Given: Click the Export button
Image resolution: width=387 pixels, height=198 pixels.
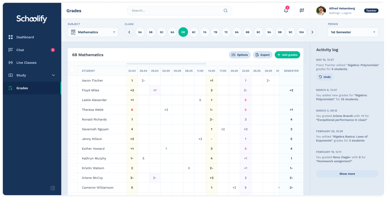Looking at the screenshot, I should pyautogui.click(x=263, y=55).
